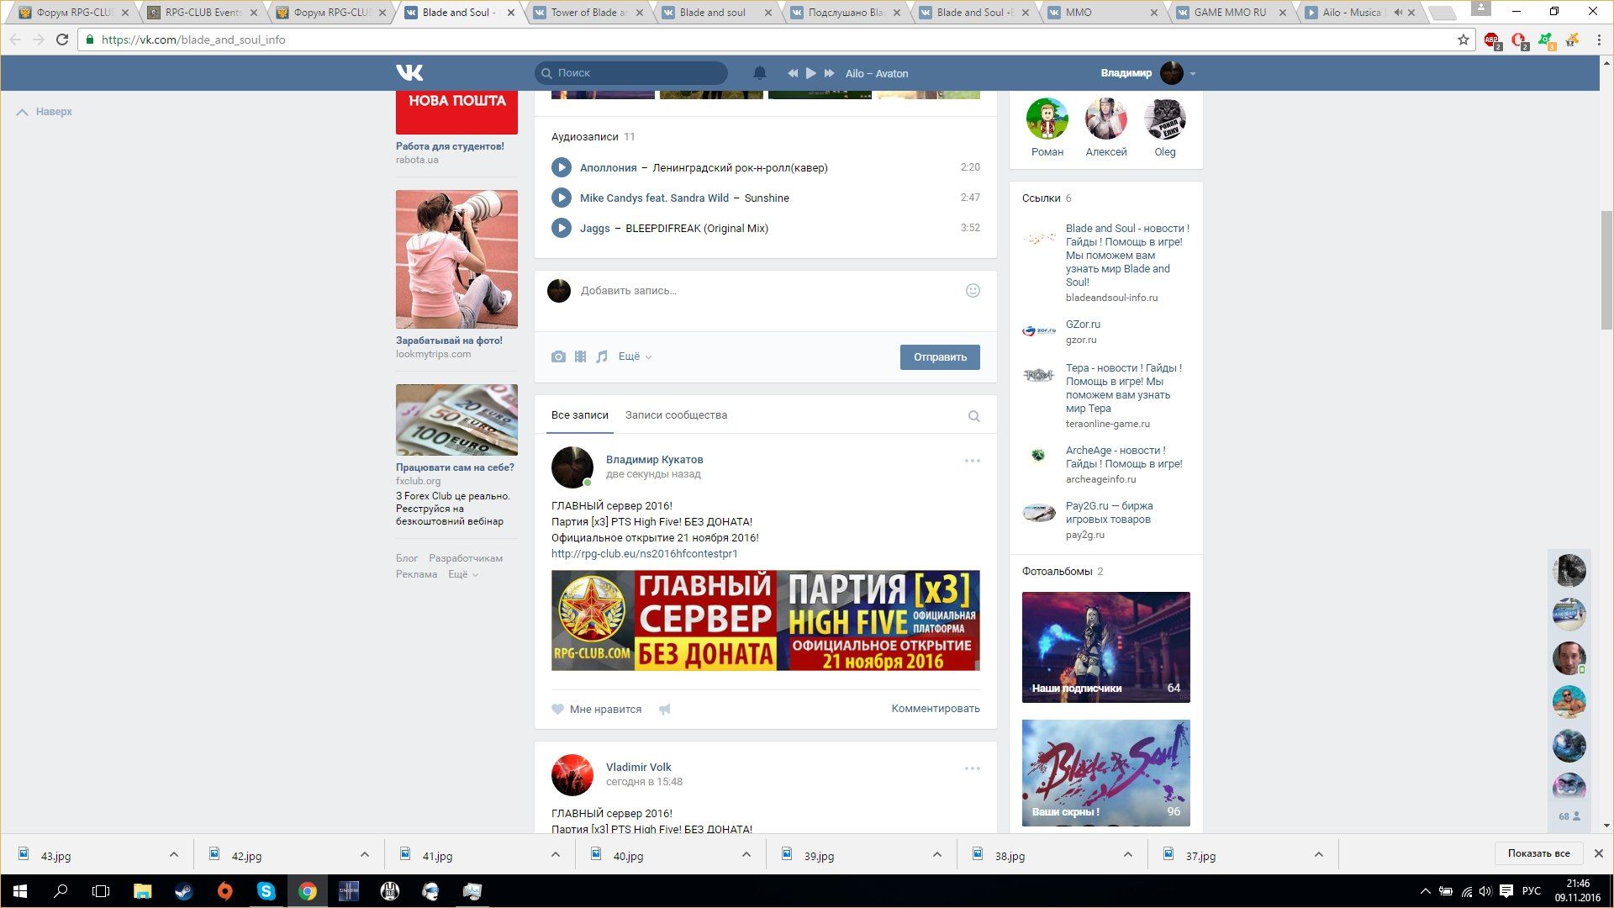Share Vladimir Kukatov's post via megaphone icon
Image resolution: width=1614 pixels, height=908 pixels.
pyautogui.click(x=665, y=710)
